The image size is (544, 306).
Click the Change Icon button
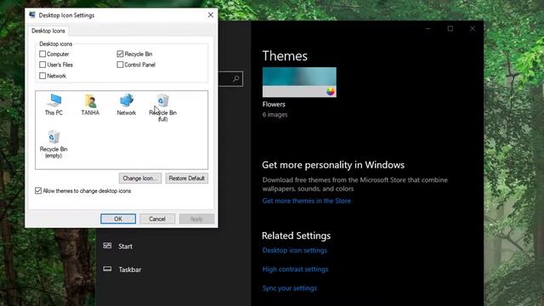(140, 178)
